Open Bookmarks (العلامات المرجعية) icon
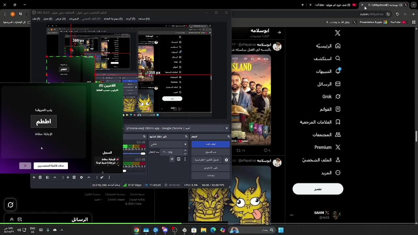 click(x=338, y=122)
